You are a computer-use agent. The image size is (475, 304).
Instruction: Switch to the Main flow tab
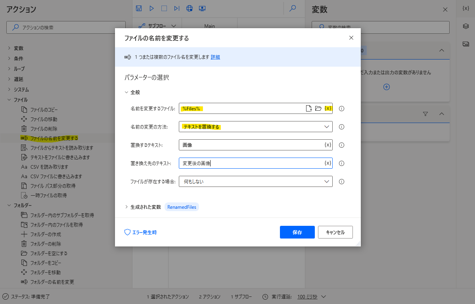click(x=209, y=26)
